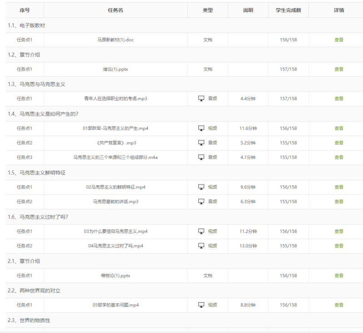
Task: Click the monitor icon in the 《共产党宣言》.mp3 row
Action: pos(201,143)
